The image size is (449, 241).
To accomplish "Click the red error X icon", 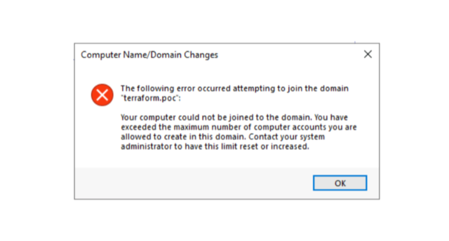I will pyautogui.click(x=102, y=94).
